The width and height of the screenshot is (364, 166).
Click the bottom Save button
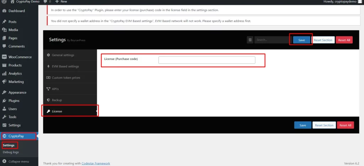303,125
